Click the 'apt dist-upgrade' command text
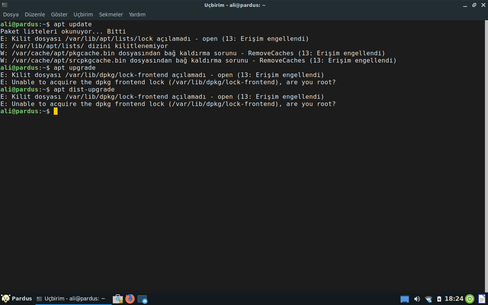 [84, 90]
